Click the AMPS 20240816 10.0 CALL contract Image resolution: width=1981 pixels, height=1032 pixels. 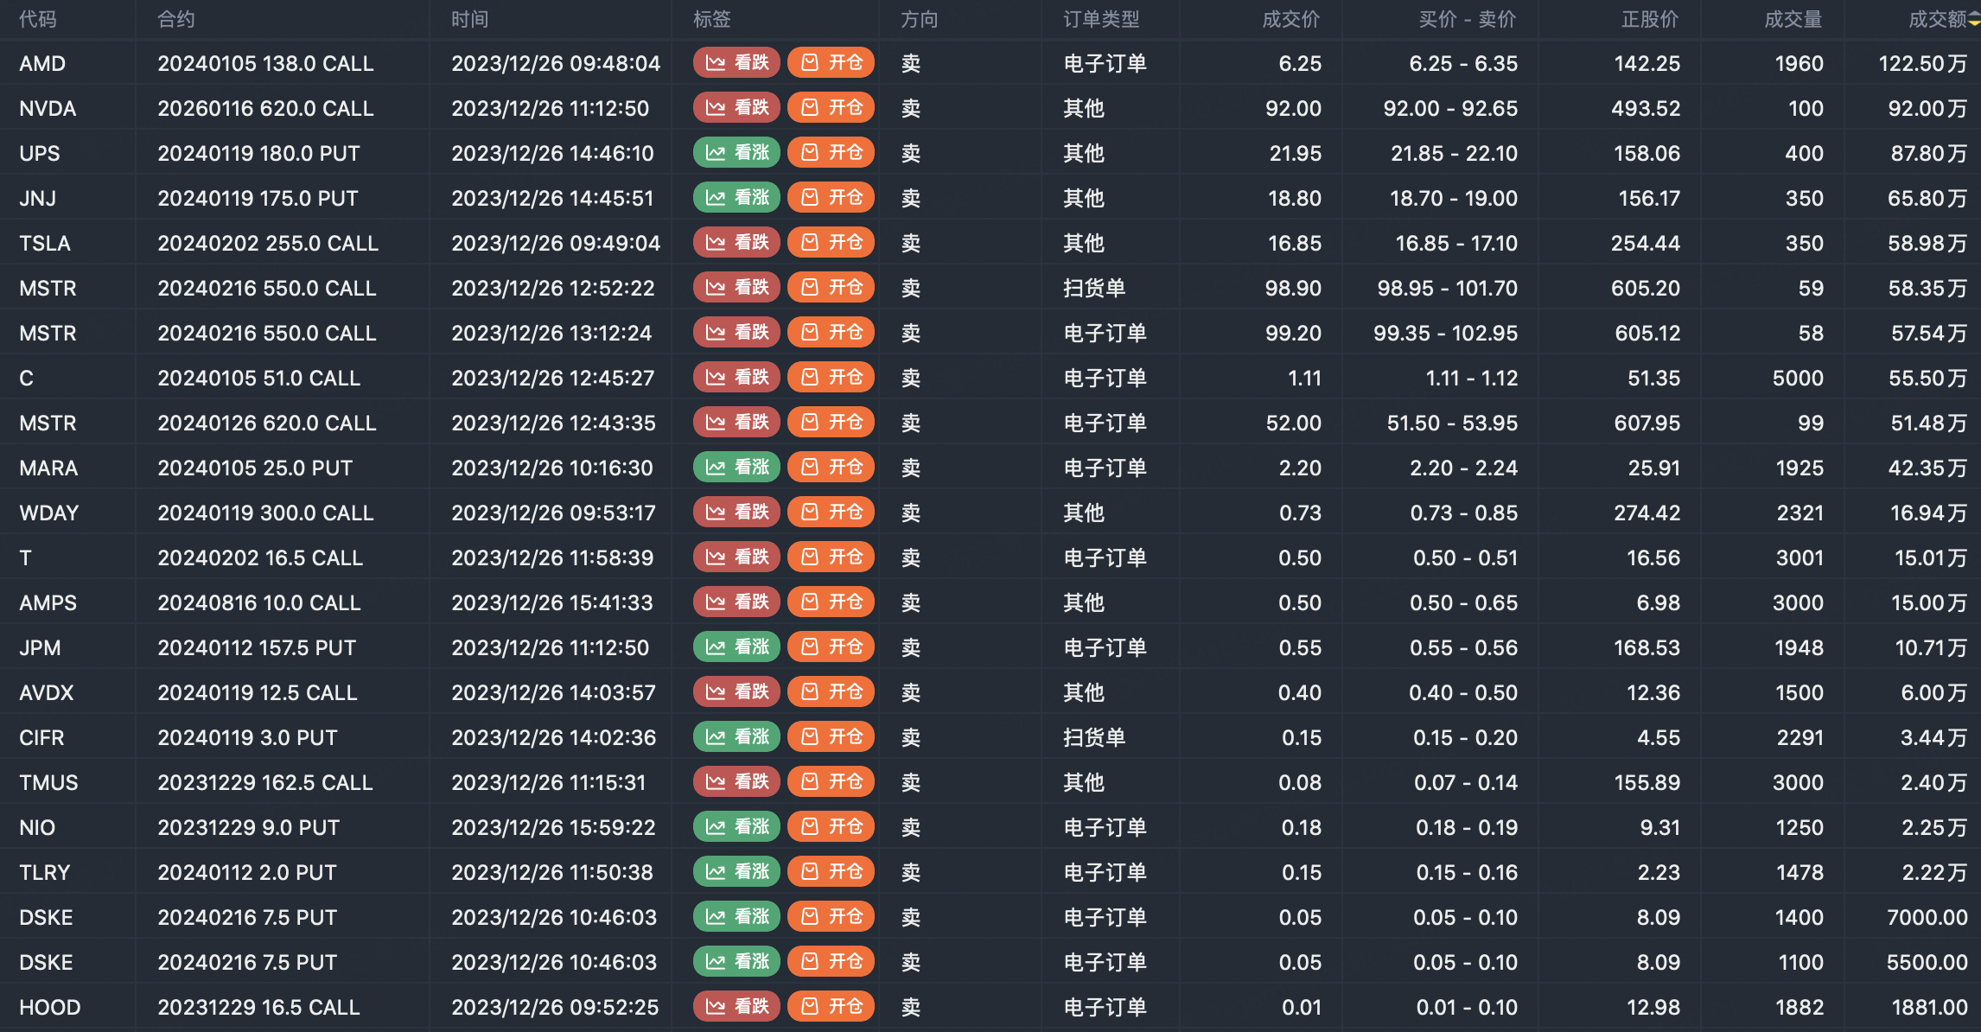(x=258, y=603)
